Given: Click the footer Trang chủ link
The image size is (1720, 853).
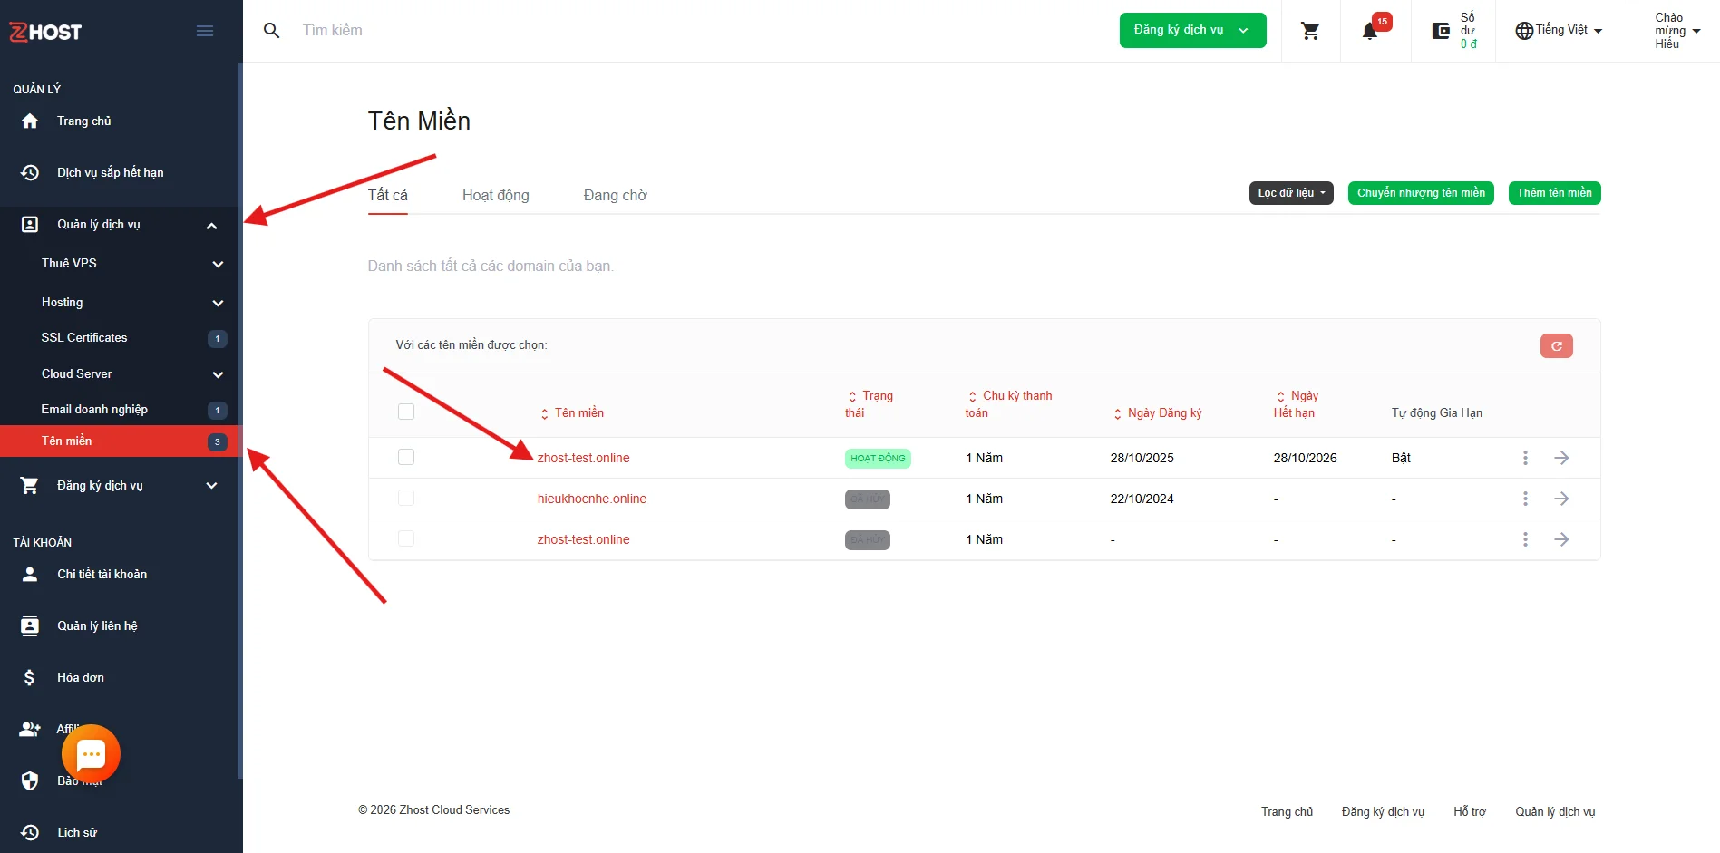Looking at the screenshot, I should click(1287, 811).
